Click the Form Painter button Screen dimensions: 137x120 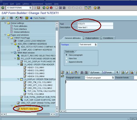click(x=38, y=18)
